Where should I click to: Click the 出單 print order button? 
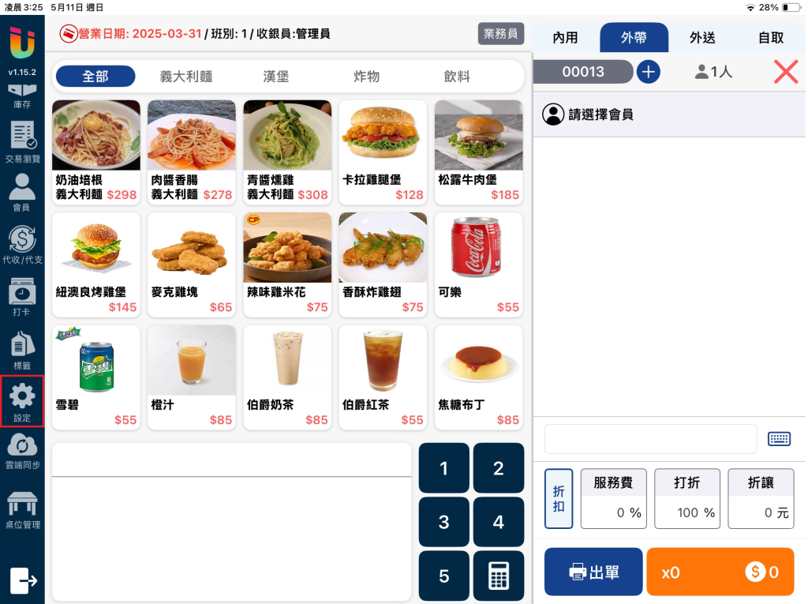point(593,572)
